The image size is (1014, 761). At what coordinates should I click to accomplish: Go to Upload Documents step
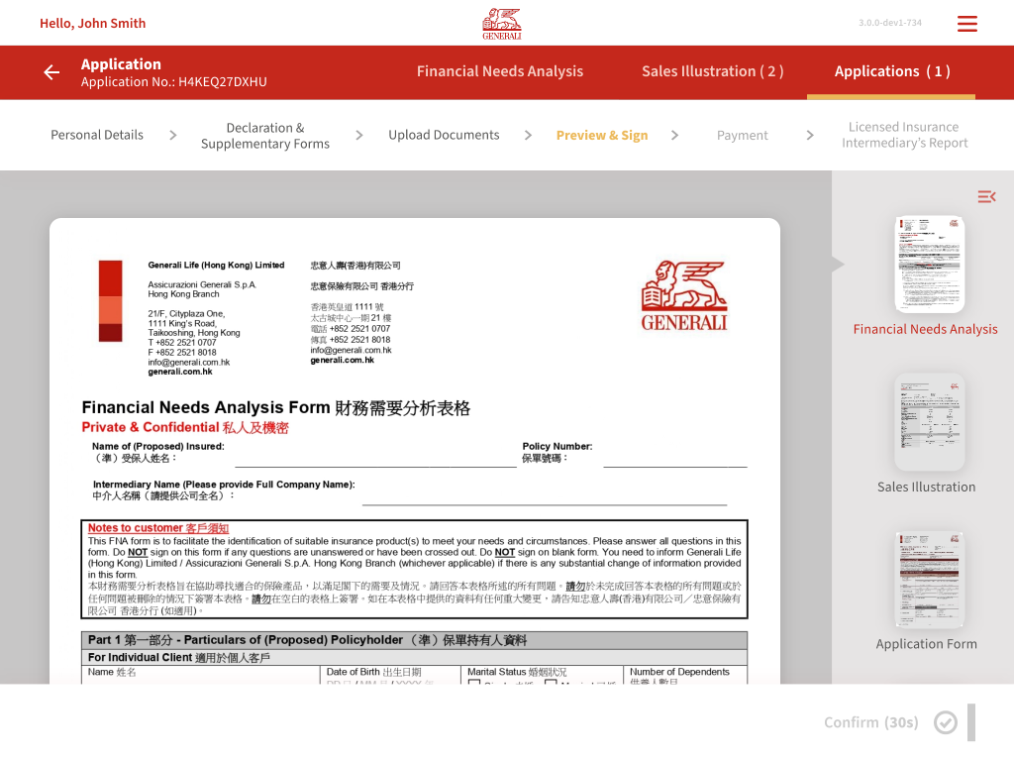[x=444, y=135]
